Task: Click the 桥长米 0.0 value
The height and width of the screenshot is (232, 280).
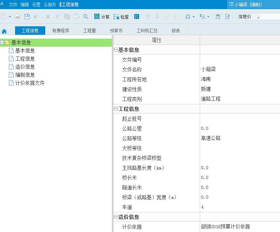Action: pos(204,178)
